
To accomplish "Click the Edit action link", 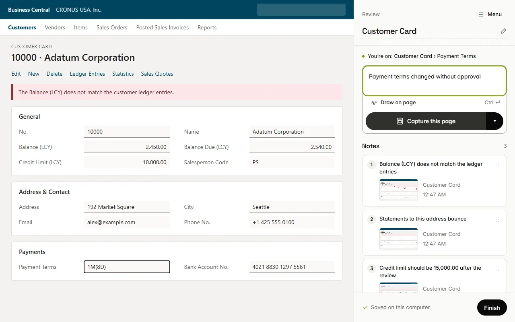I will (16, 74).
